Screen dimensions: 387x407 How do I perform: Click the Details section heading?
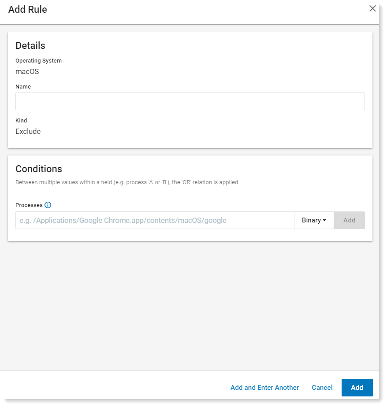click(30, 46)
